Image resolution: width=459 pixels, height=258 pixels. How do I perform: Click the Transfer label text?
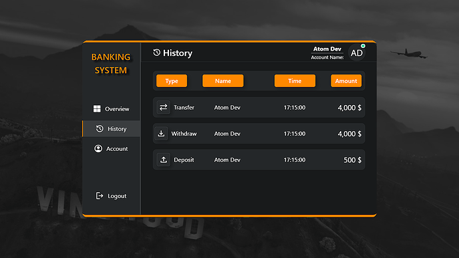click(184, 107)
